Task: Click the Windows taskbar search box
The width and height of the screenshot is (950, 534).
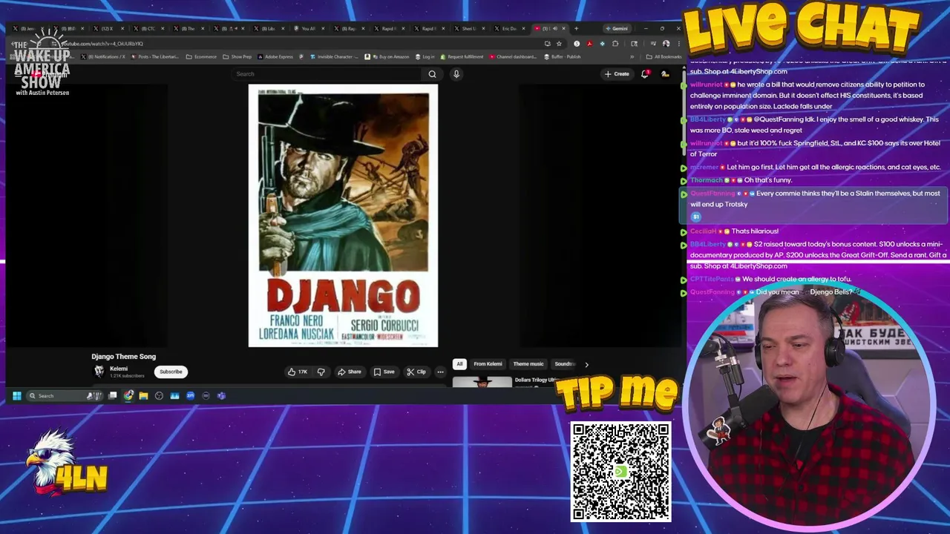Action: pos(63,396)
